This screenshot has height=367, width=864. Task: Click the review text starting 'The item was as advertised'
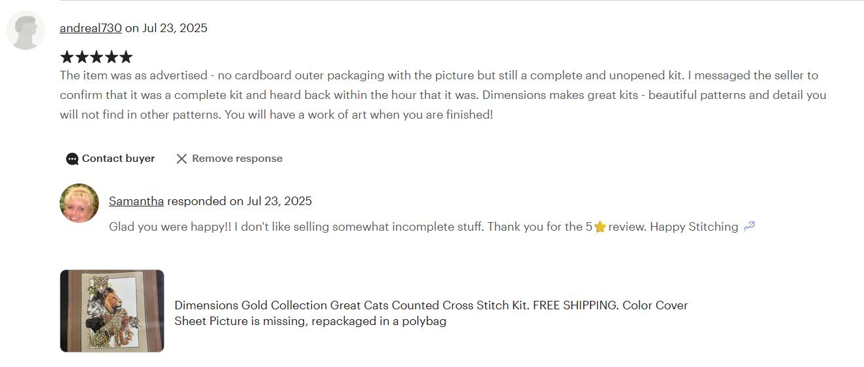(x=443, y=95)
